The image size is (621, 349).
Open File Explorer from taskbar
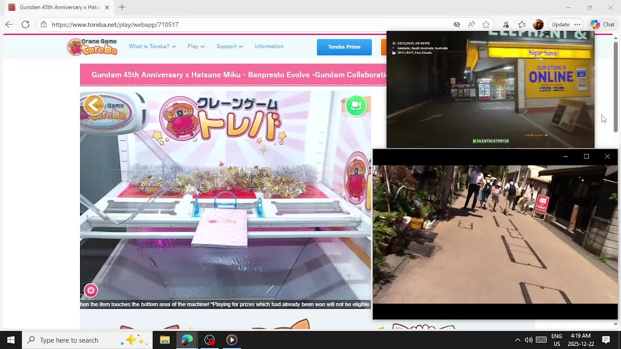coord(164,340)
